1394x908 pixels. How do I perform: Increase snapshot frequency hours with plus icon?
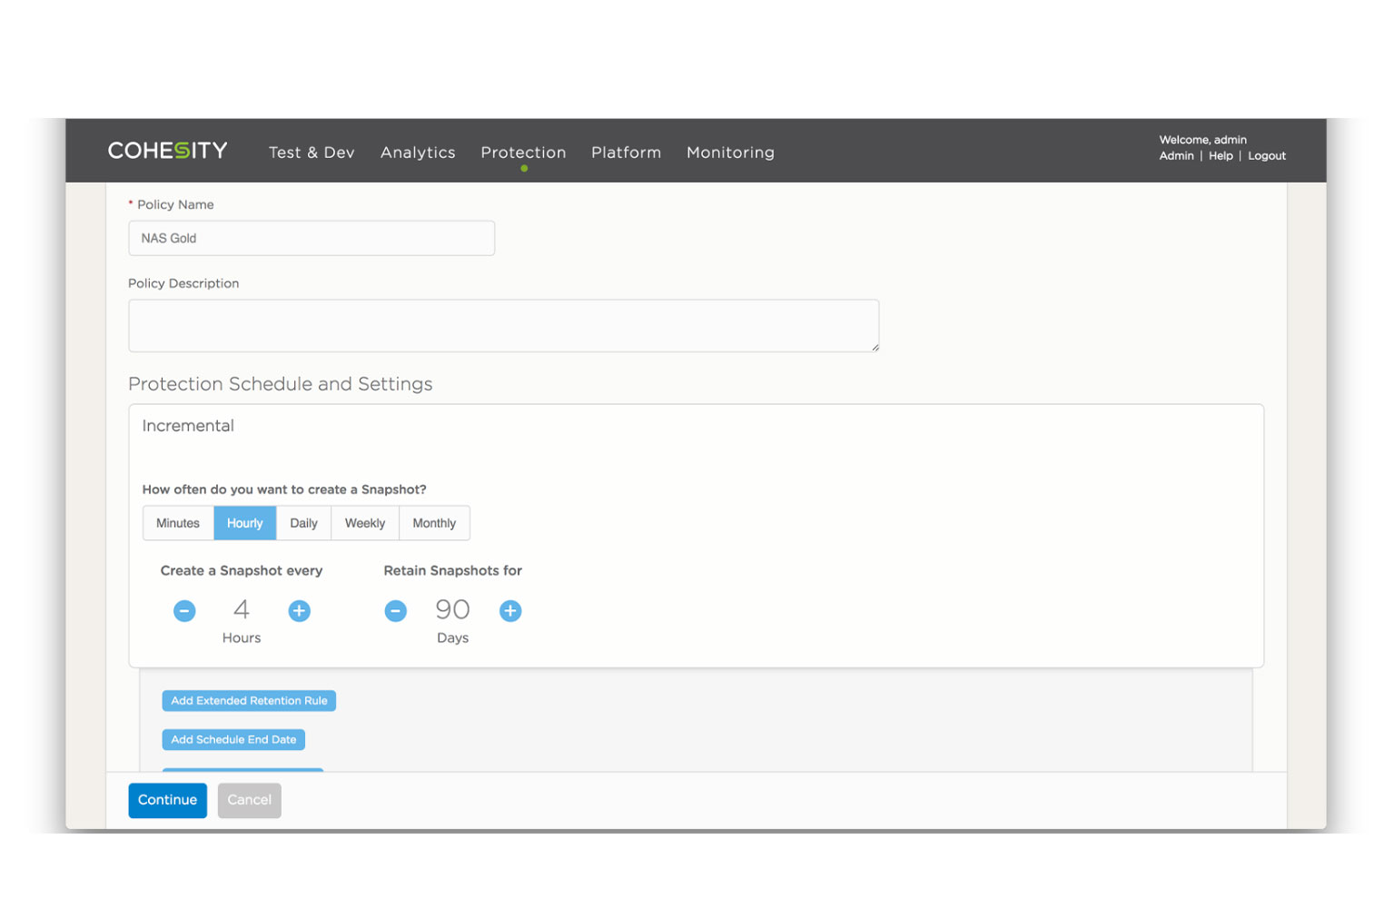tap(299, 611)
